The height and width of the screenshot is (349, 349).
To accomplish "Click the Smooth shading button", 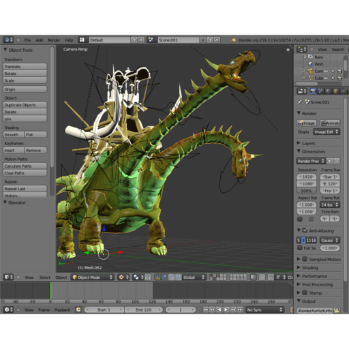I will [x=14, y=134].
